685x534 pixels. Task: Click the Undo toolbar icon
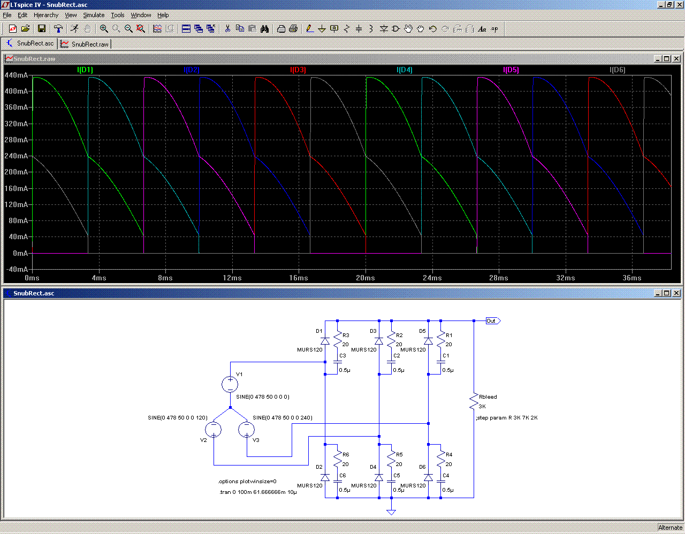(432, 29)
